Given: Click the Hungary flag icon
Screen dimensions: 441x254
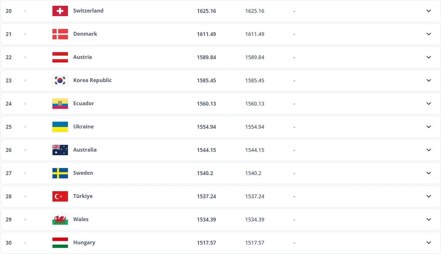Looking at the screenshot, I should coord(60,243).
